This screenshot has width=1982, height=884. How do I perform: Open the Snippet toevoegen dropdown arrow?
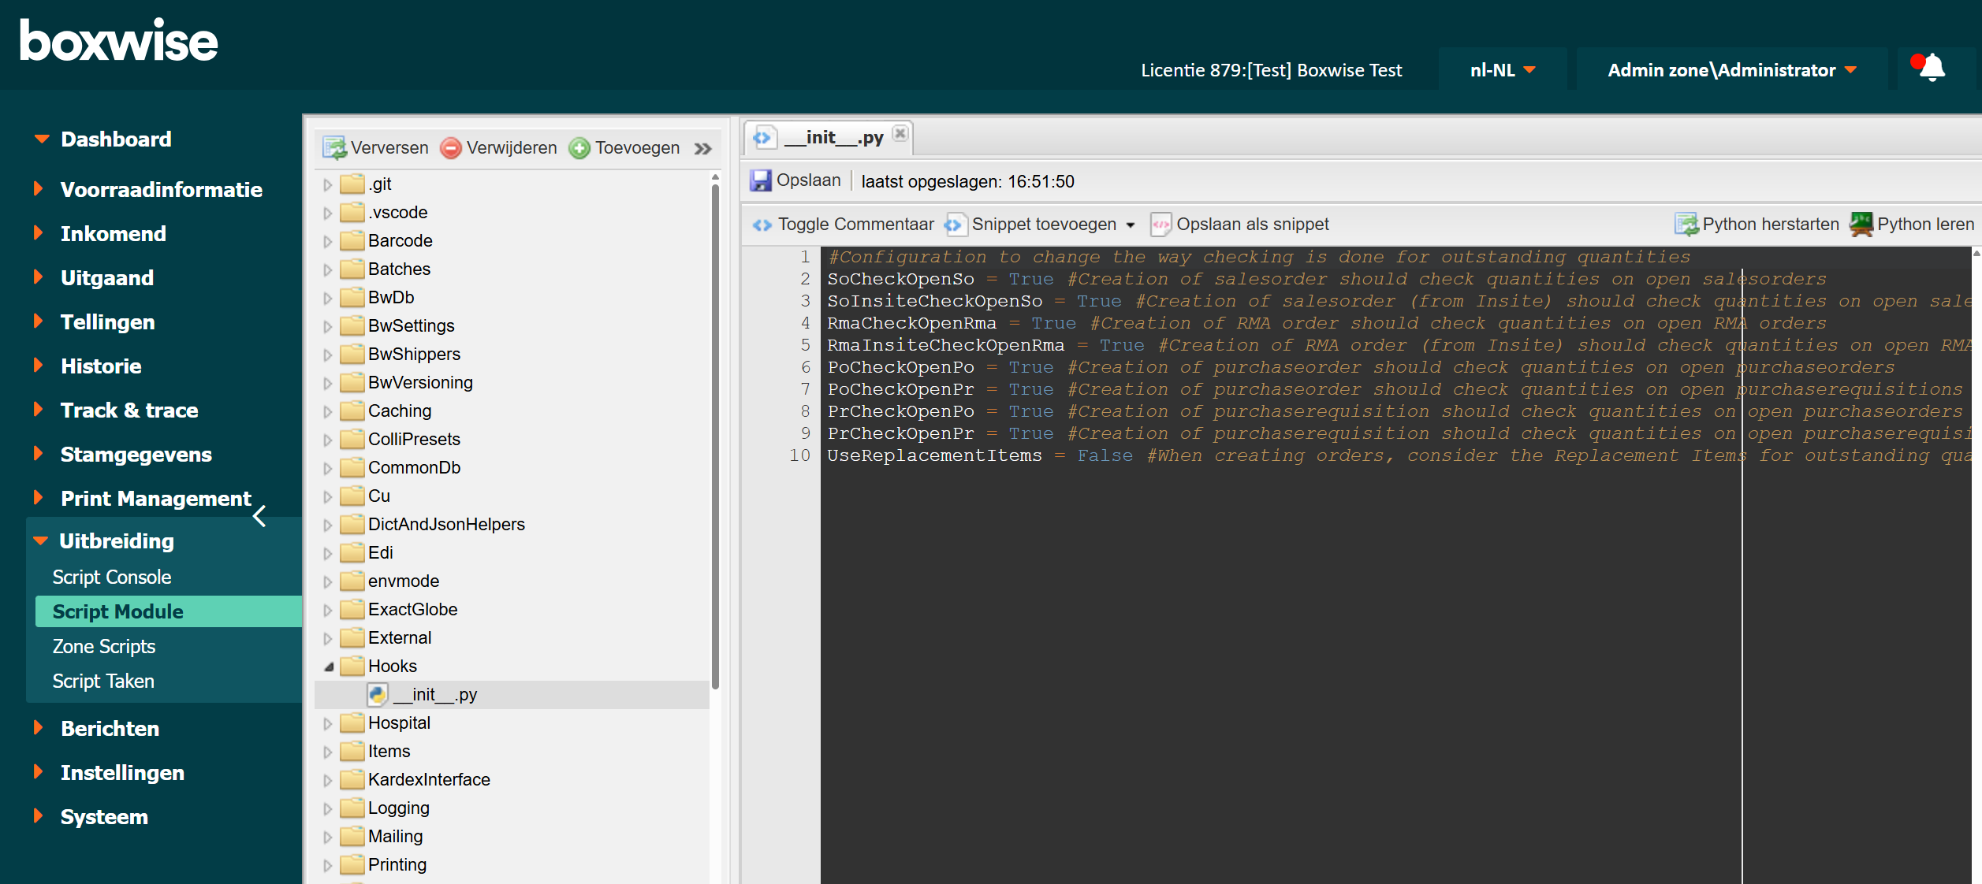point(1131,225)
